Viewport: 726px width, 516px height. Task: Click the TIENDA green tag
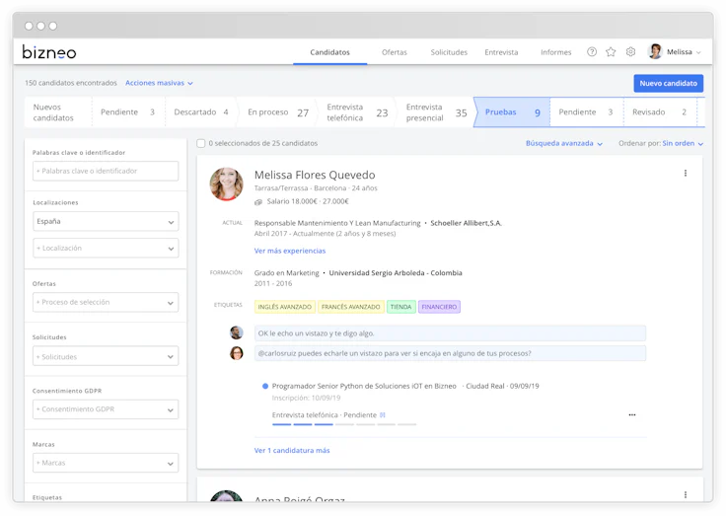tap(400, 307)
